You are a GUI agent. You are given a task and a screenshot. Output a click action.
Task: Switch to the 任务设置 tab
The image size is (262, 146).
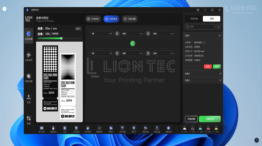[x=130, y=19]
